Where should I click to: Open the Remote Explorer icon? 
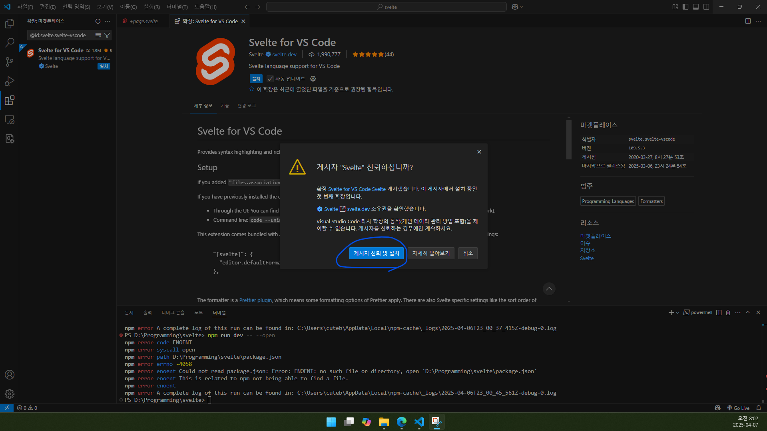click(x=10, y=119)
